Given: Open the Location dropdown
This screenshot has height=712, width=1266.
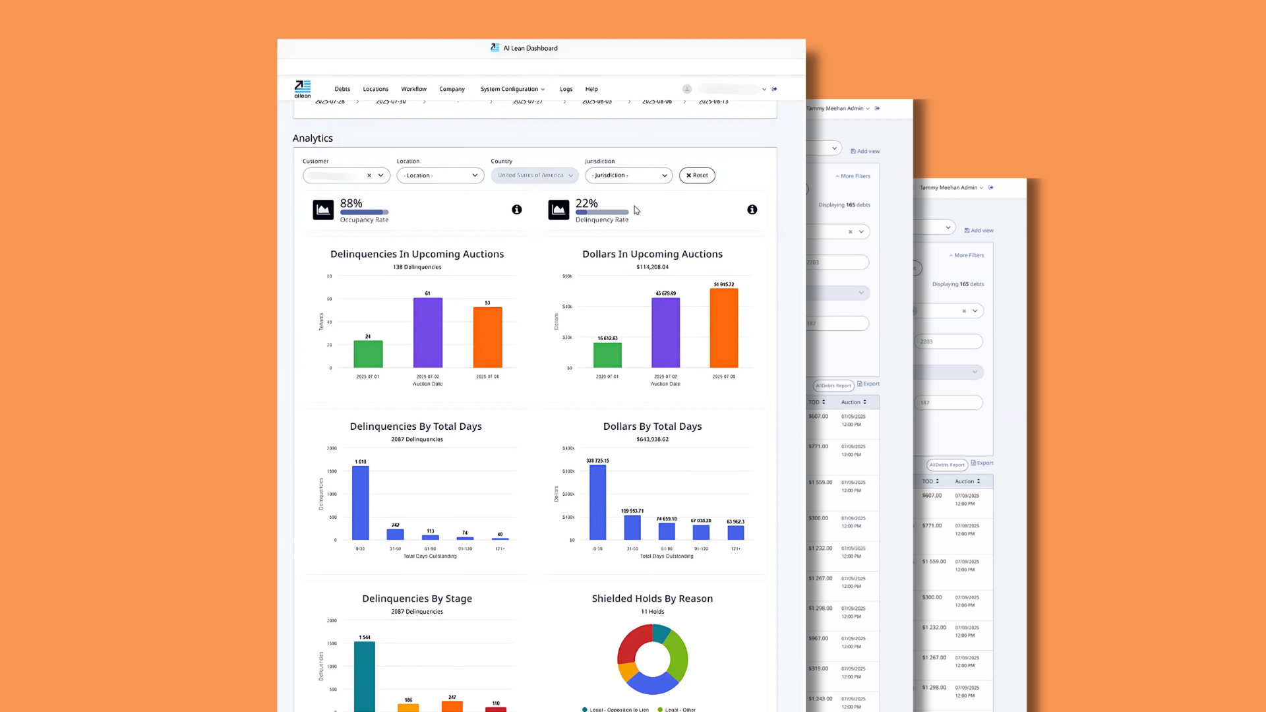Looking at the screenshot, I should (440, 175).
